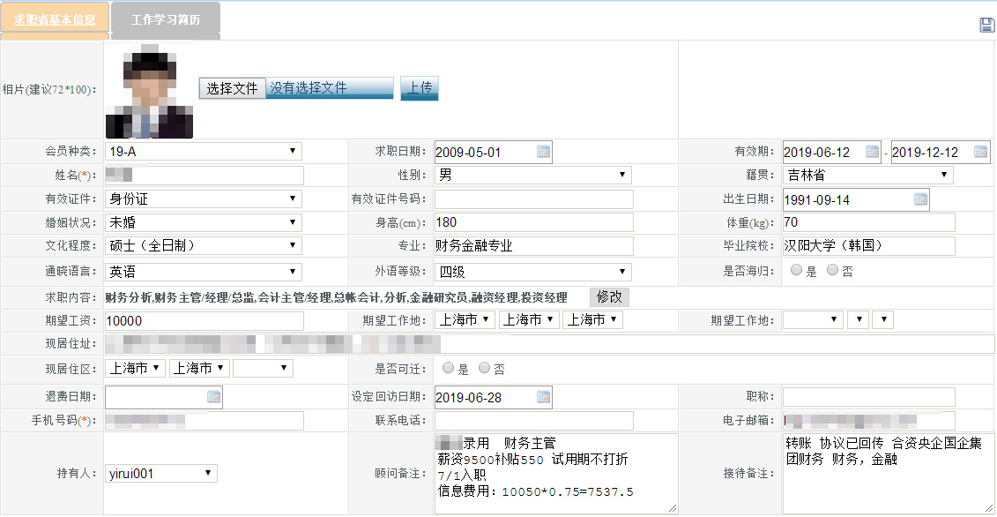Click the 体重 input field
The height and width of the screenshot is (517, 997).
[868, 222]
